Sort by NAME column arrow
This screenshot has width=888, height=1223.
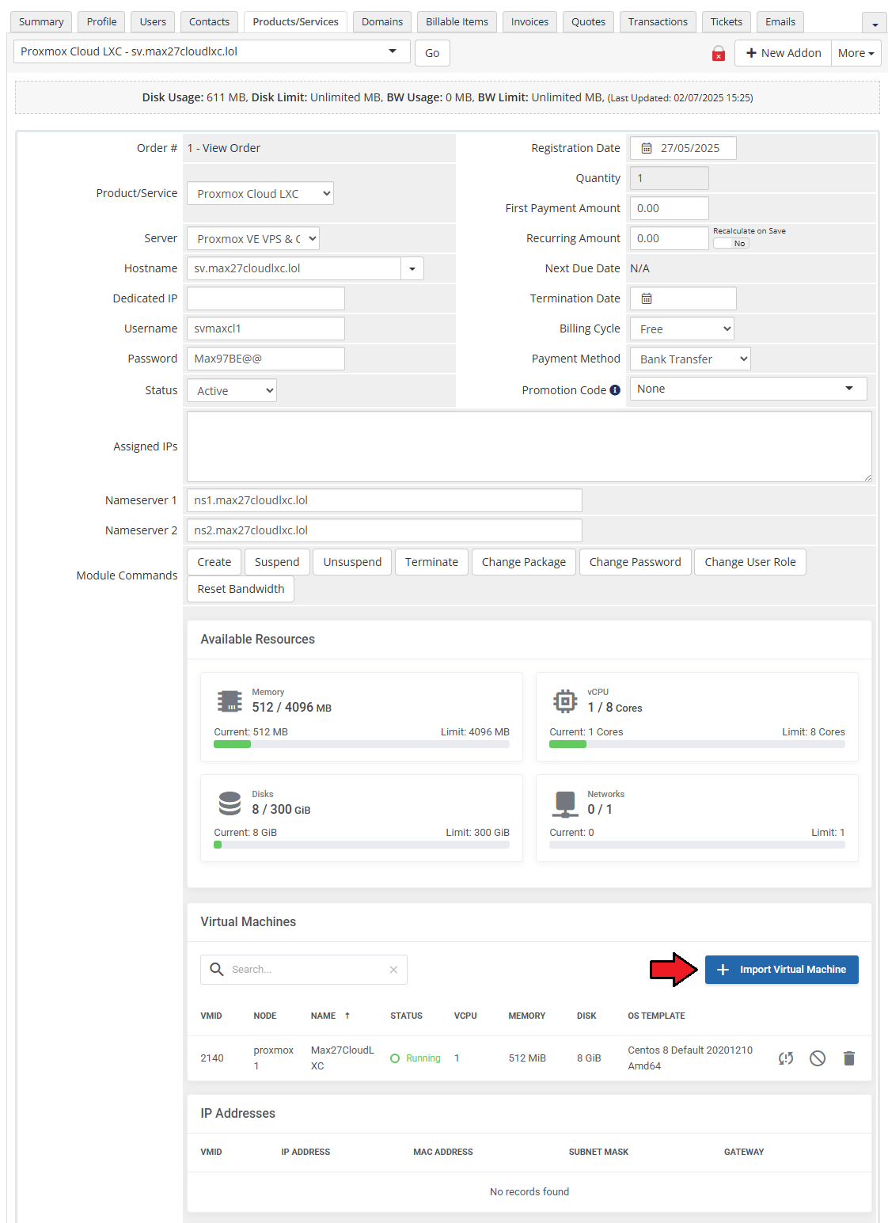click(347, 1016)
